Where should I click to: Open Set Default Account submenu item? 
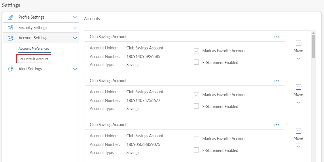[33, 59]
